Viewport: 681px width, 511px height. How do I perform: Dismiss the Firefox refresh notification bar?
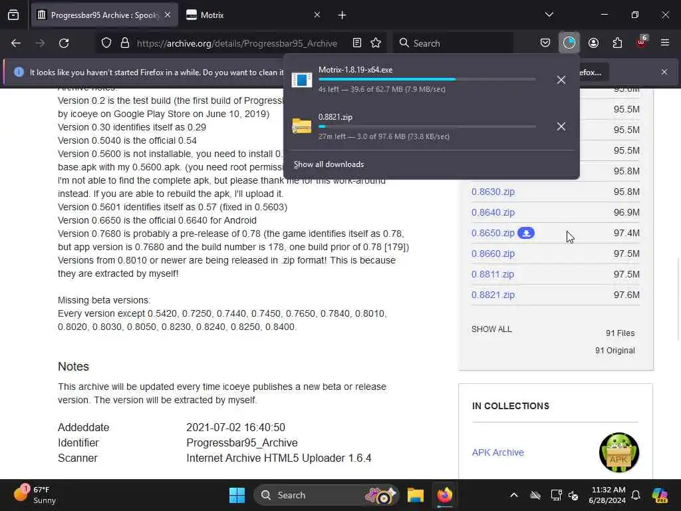tap(664, 72)
